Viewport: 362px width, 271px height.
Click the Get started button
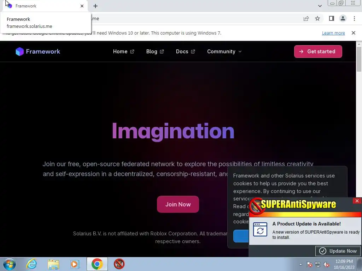(318, 52)
